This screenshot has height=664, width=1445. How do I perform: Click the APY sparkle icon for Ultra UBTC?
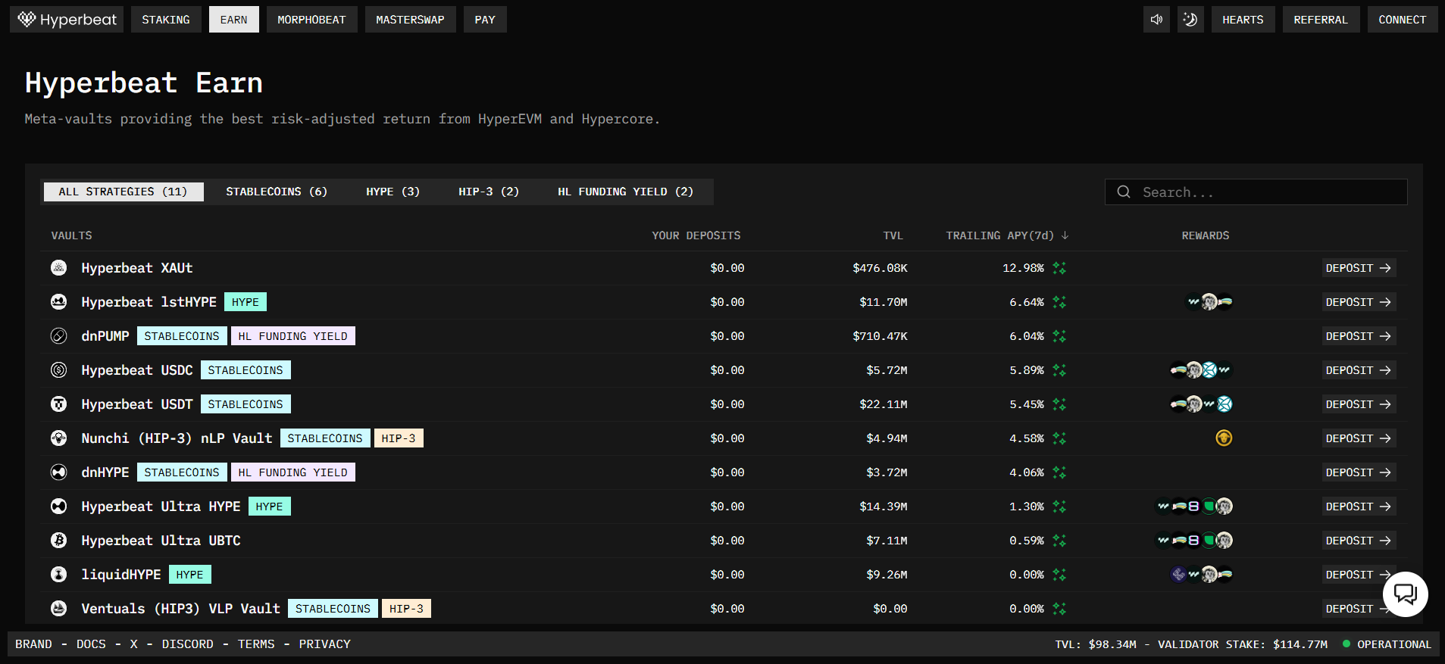pyautogui.click(x=1059, y=541)
